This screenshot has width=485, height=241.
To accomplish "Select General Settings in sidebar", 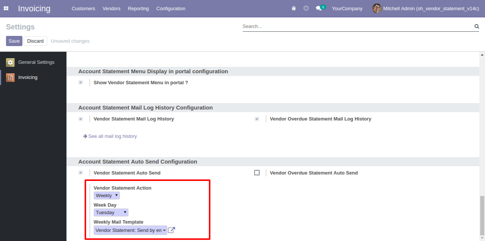I will click(33, 62).
